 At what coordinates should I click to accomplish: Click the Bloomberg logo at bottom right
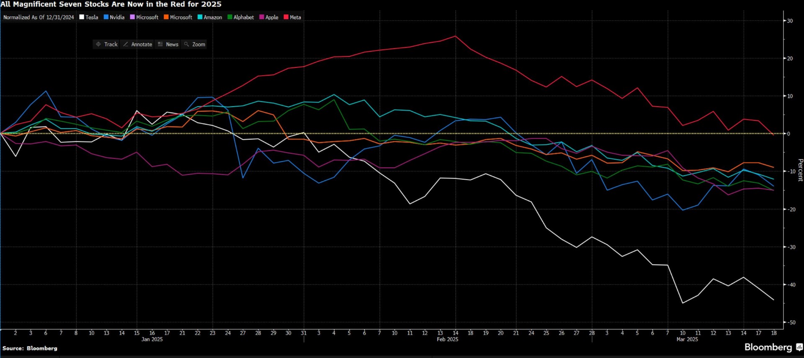point(773,347)
